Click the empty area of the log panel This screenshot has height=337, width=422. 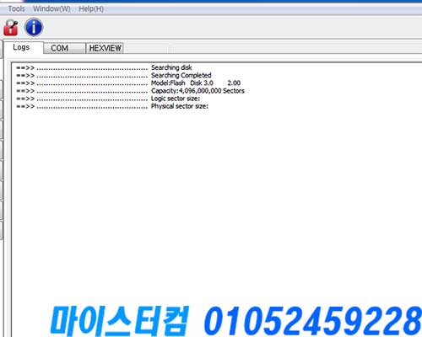pyautogui.click(x=217, y=196)
